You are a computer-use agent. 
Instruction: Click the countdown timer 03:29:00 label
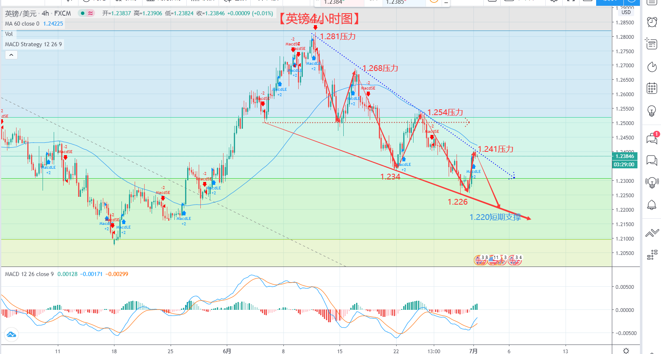coord(624,164)
